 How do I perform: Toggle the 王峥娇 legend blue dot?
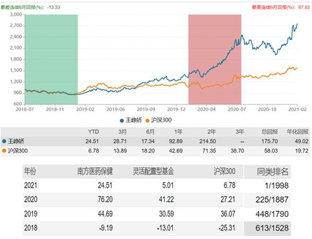tap(122, 121)
